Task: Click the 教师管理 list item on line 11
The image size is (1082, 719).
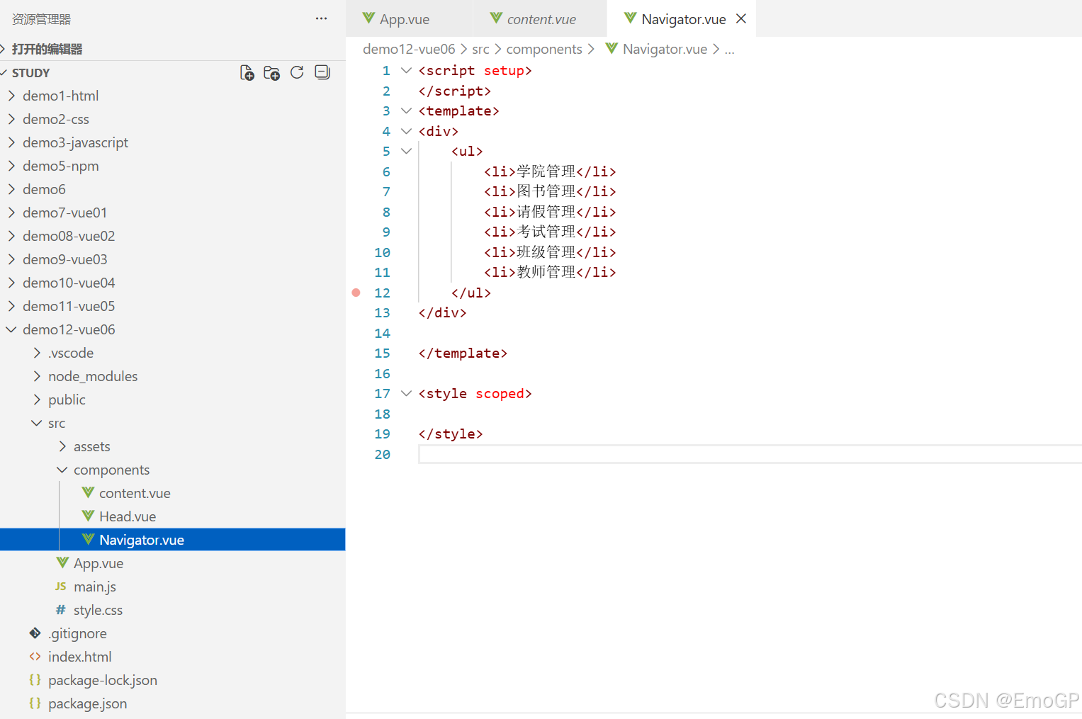Action: coord(550,272)
